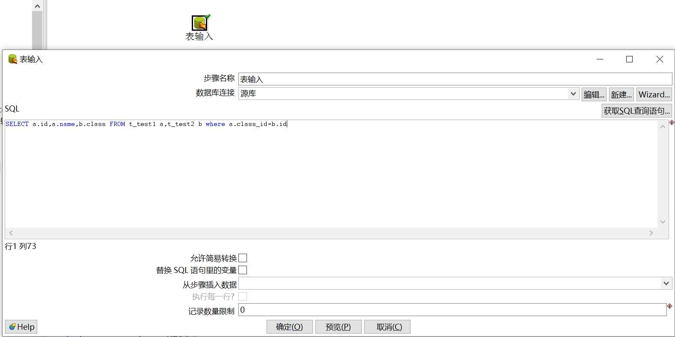Enable the 替换 SQL 语句里的变量 checkbox
The image size is (675, 337).
click(243, 270)
